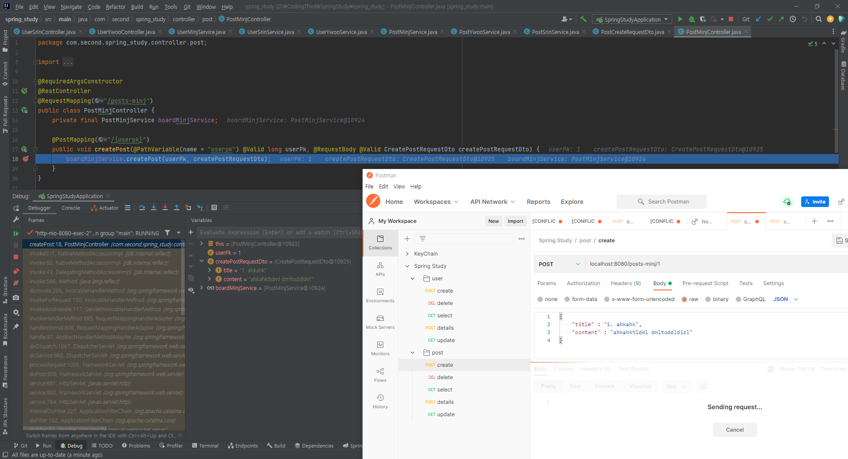Image resolution: width=848 pixels, height=459 pixels.
Task: Stop the app with the red square icon
Action: 731,19
